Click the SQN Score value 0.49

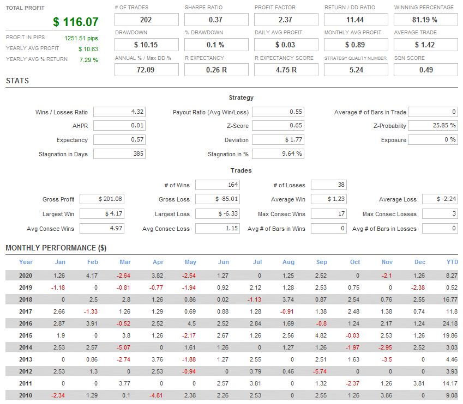(425, 70)
